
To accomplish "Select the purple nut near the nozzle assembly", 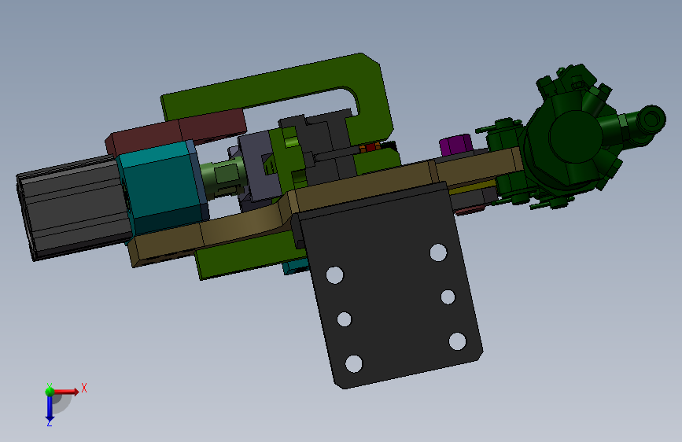I will click(x=455, y=145).
